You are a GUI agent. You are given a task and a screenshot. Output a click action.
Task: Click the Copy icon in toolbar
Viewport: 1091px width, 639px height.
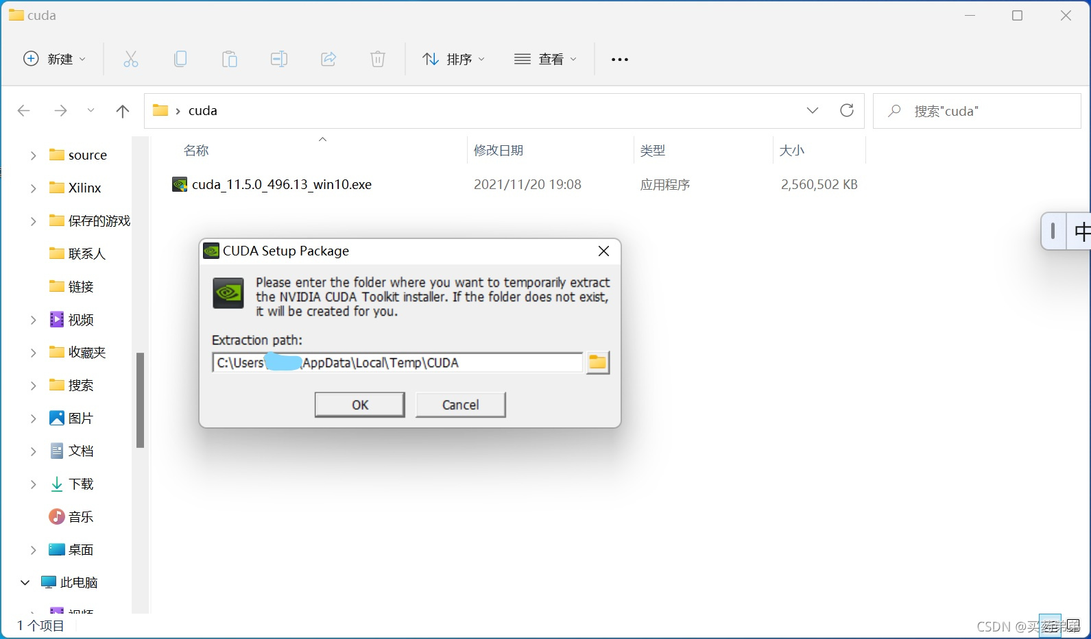click(x=180, y=60)
